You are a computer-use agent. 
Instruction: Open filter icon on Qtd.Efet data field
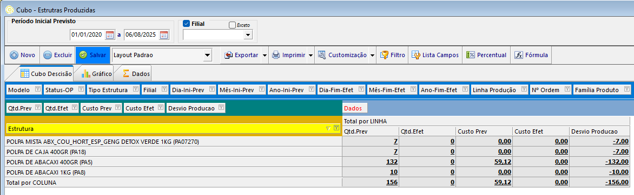click(x=75, y=108)
